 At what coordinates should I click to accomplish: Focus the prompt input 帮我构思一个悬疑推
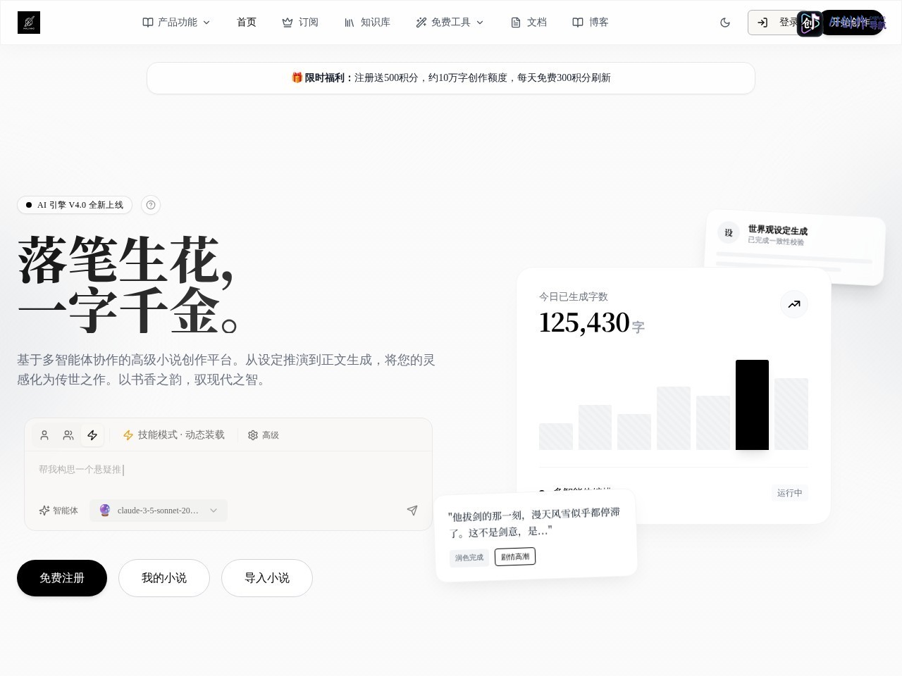(228, 470)
